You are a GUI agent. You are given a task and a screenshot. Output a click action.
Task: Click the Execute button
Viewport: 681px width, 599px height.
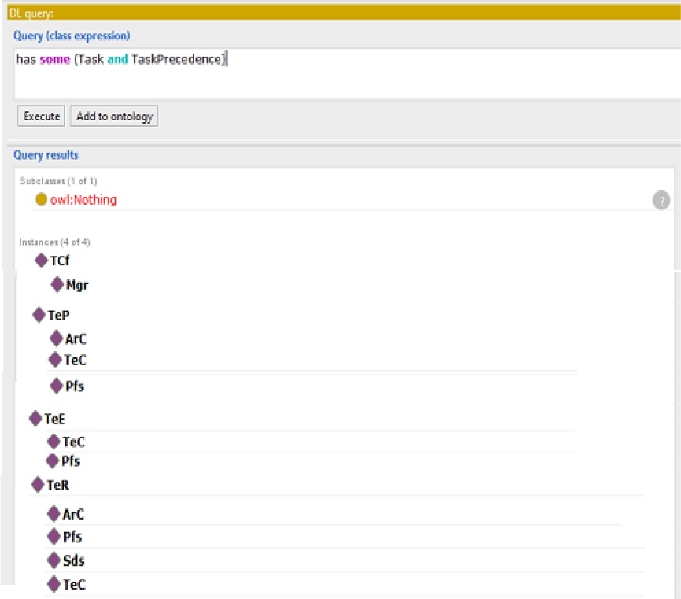tap(41, 116)
